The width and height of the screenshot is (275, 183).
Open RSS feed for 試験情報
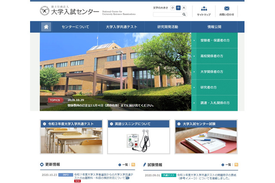tap(236, 165)
